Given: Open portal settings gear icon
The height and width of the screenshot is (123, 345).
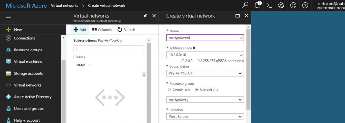Looking at the screenshot, I should tap(281, 5).
